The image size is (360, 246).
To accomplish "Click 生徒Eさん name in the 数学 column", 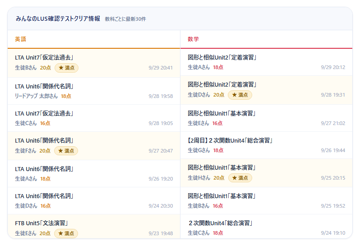I will pos(198,123).
